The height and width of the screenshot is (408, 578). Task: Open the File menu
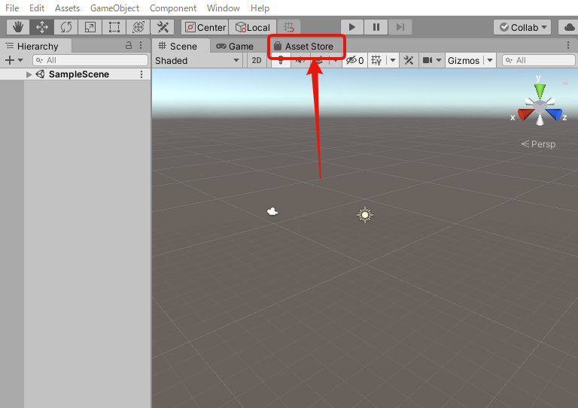pos(12,8)
